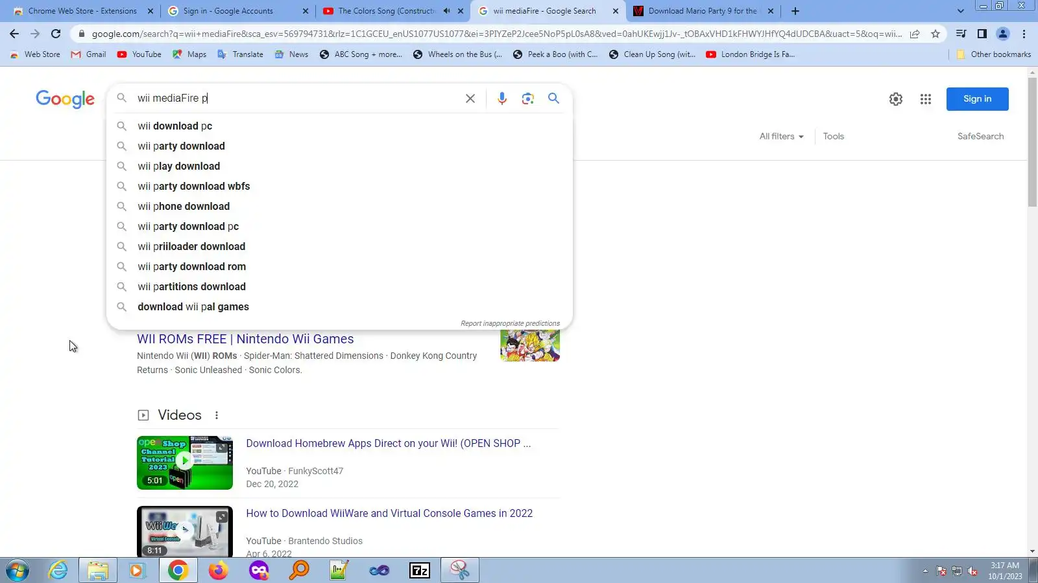Open the Snipping Tool in the taskbar
Viewport: 1038px width, 583px height.
460,571
